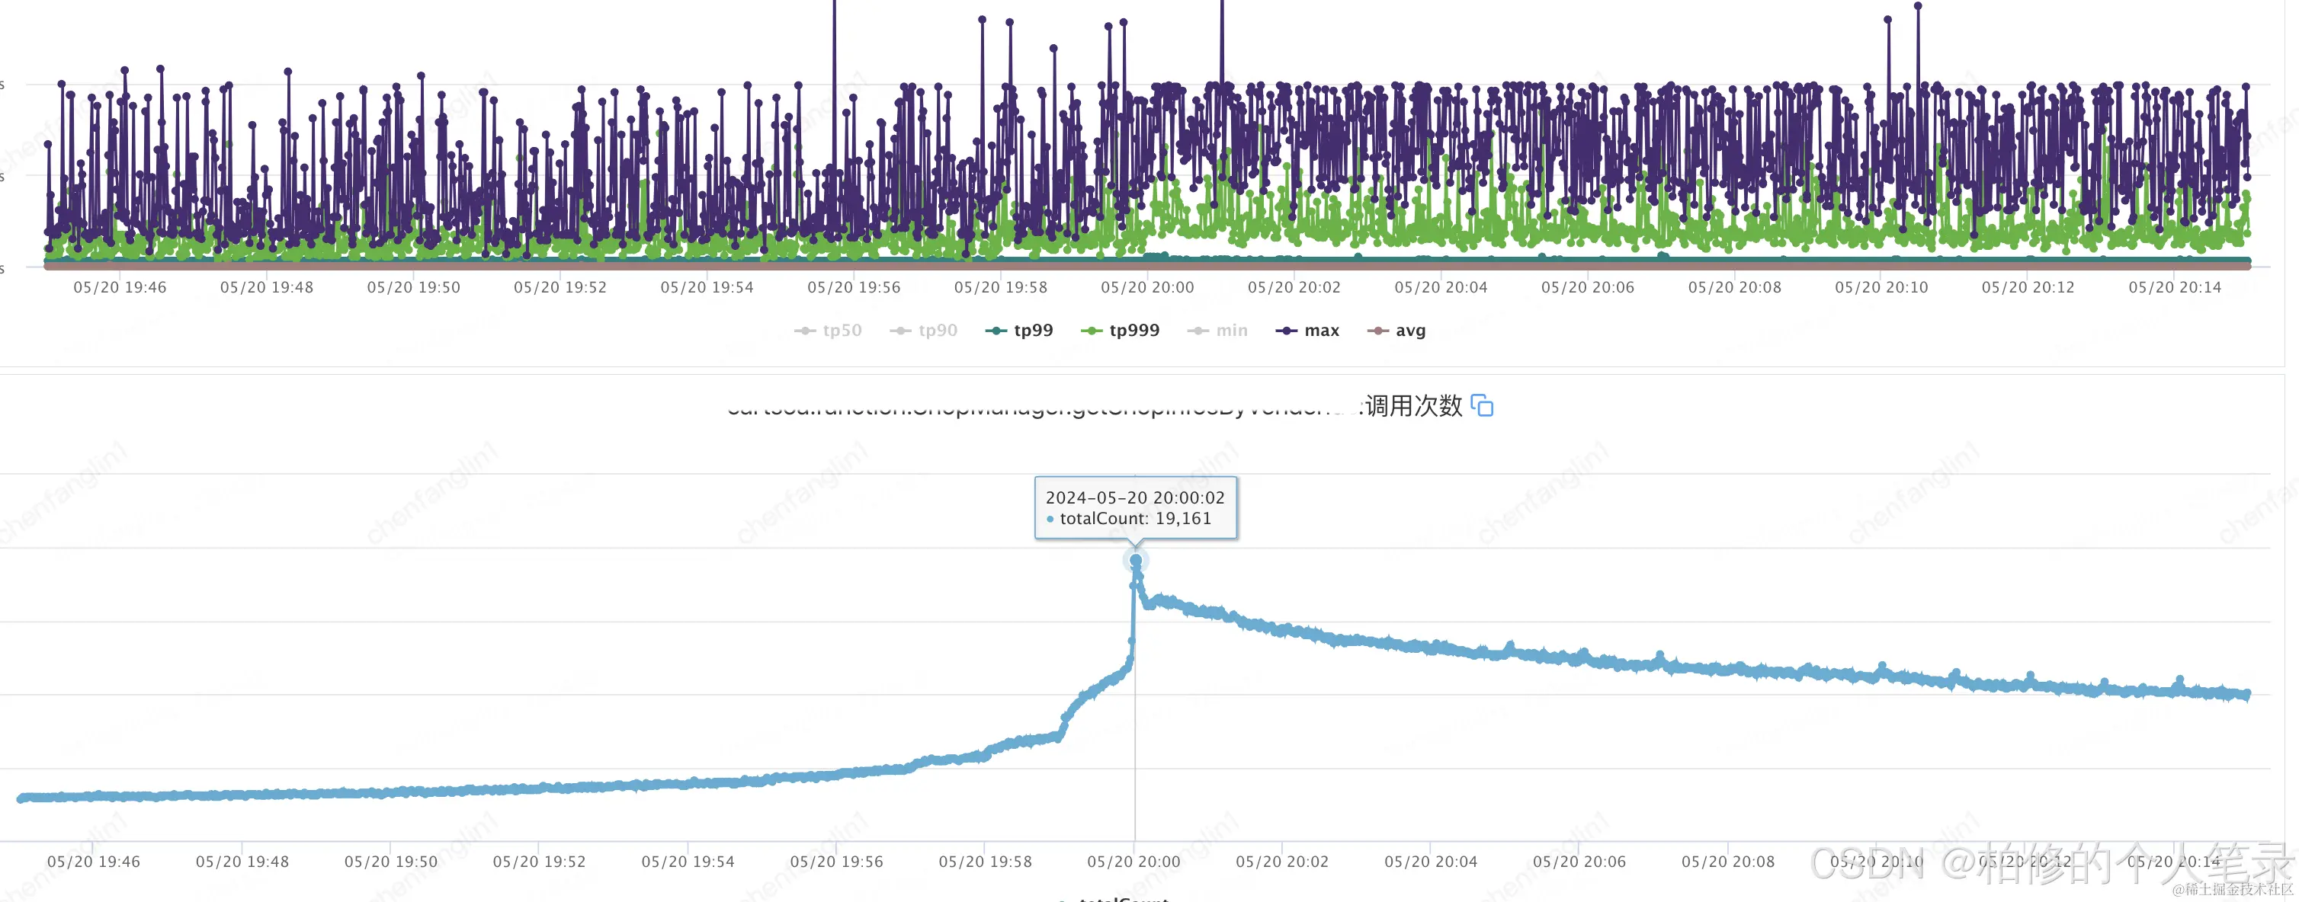Hide the tp999 series via its label
The height and width of the screenshot is (902, 2299).
(1133, 331)
